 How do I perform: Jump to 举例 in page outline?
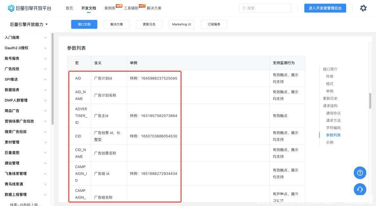coord(329,91)
